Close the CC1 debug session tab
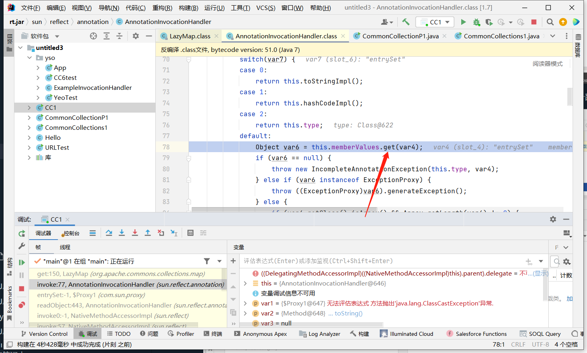The height and width of the screenshot is (353, 587). pyautogui.click(x=67, y=220)
